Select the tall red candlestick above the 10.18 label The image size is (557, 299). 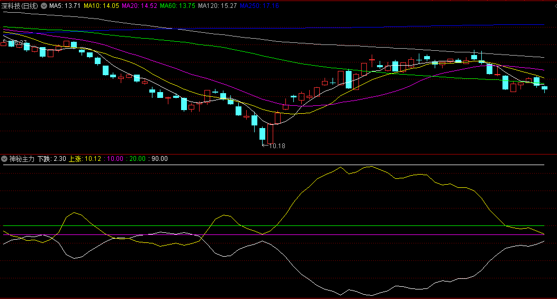coord(270,133)
